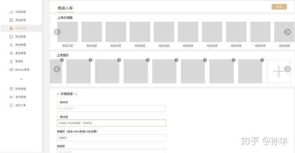Open 成交订单 checklist icon in sidebar
The height and width of the screenshot is (153, 295).
(11, 105)
